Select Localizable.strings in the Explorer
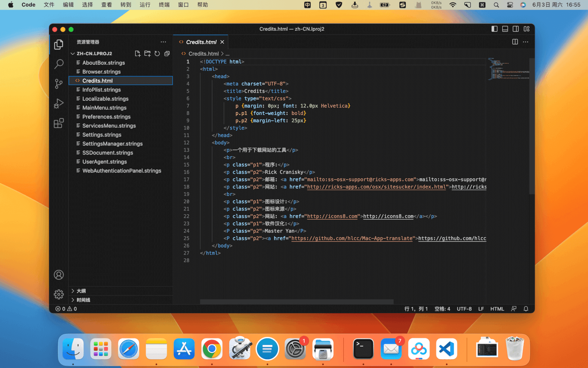588x368 pixels. (105, 99)
